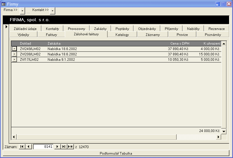Select the record selector arrow at left
This screenshot has height=158, width=233.
tap(6, 27)
